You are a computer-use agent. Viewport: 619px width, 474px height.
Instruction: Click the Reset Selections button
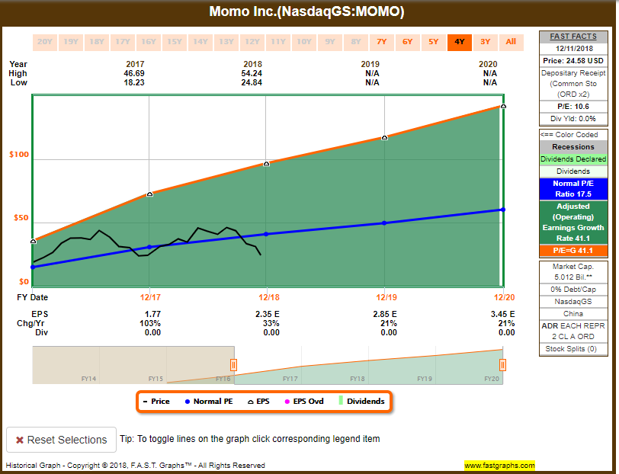[61, 440]
